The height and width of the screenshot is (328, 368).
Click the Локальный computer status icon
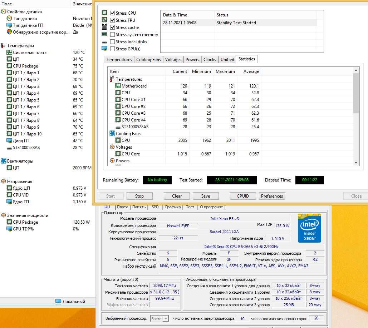(x=58, y=302)
